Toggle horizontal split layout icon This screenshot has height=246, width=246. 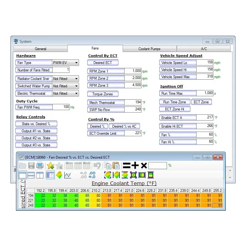click(31, 175)
